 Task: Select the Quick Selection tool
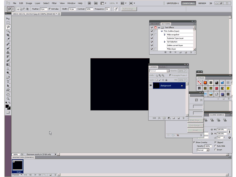[x=8, y=31]
